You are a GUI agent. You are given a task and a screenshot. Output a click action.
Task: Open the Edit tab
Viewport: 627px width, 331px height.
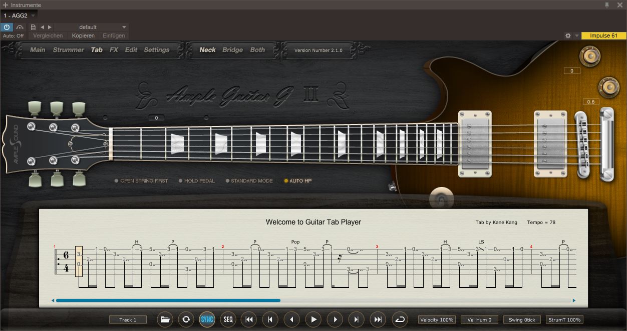pyautogui.click(x=131, y=50)
